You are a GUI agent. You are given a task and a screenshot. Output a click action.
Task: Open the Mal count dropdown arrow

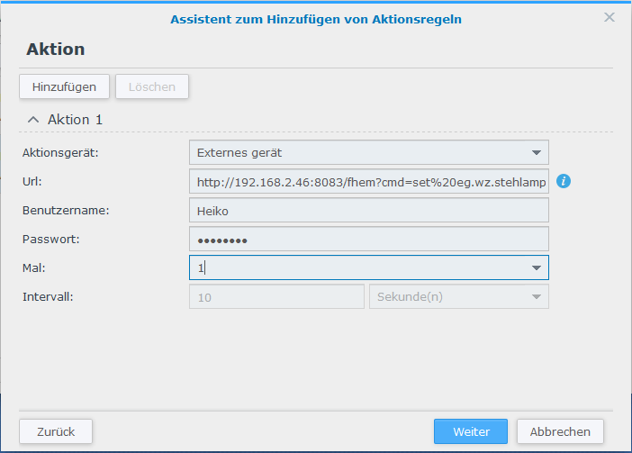pyautogui.click(x=536, y=267)
